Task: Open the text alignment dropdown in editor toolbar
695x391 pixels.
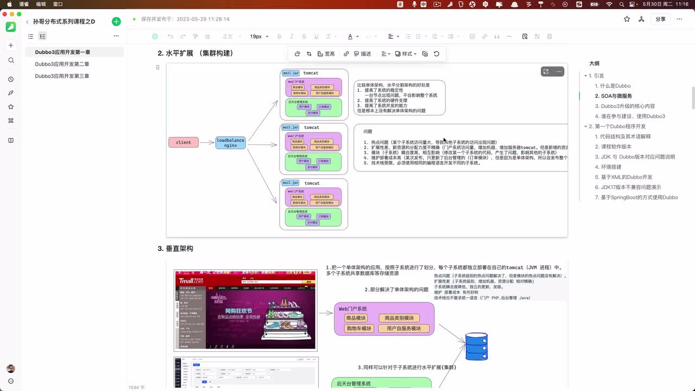Action: 393,36
